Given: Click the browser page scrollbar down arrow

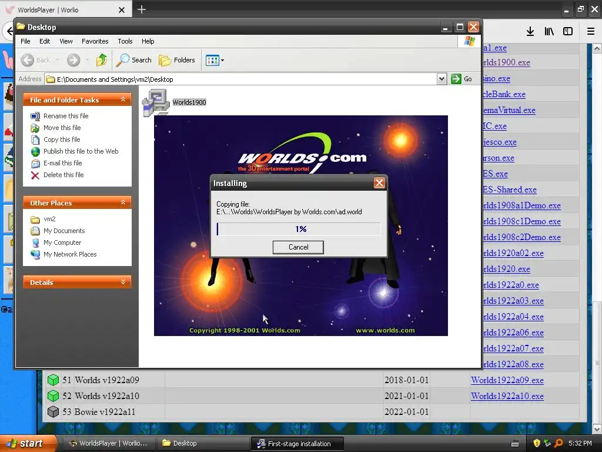Looking at the screenshot, I should point(597,428).
